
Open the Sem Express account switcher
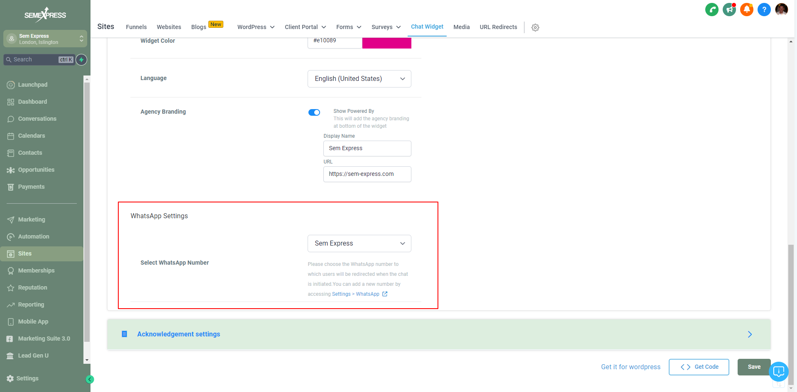(x=45, y=39)
